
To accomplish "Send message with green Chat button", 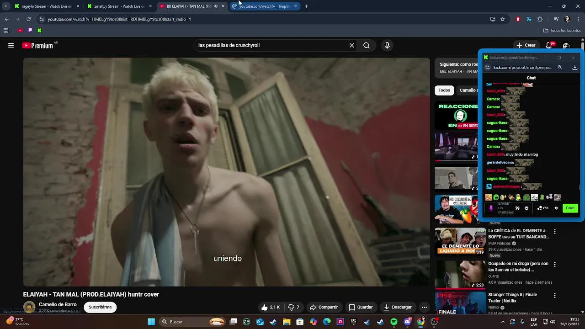I will pos(570,208).
